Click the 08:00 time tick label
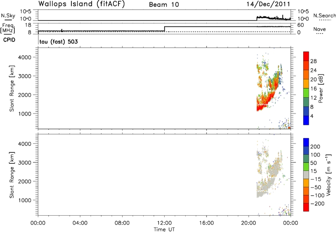The width and height of the screenshot is (336, 232). click(122, 223)
